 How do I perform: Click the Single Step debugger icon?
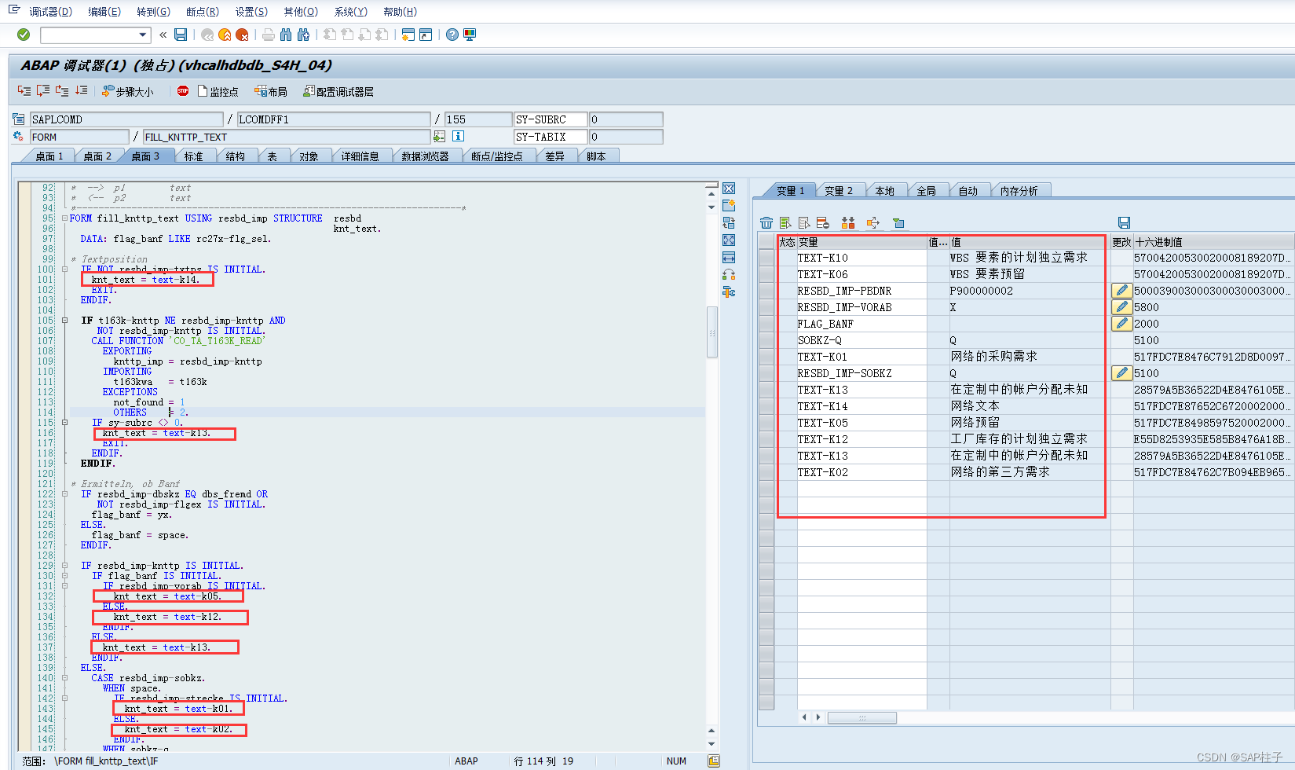(x=24, y=91)
